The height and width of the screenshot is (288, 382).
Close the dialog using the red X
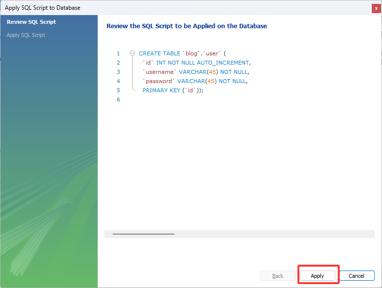click(x=376, y=8)
